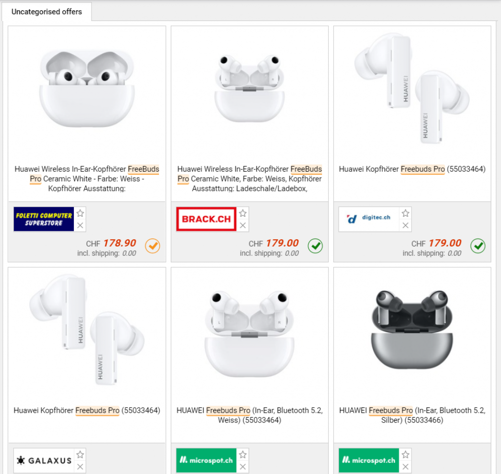Open the Galaxus shop logo
Image resolution: width=501 pixels, height=474 pixels.
pos(44,460)
